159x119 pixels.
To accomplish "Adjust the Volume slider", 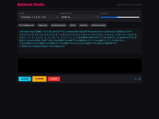I will 120,17.
